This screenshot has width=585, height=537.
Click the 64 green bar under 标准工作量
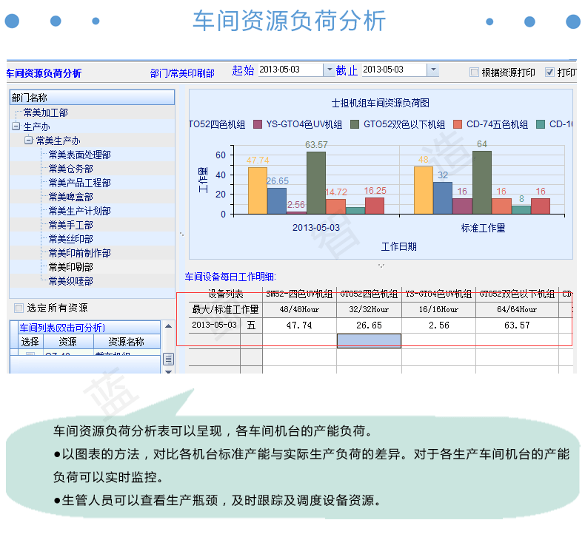tap(481, 182)
